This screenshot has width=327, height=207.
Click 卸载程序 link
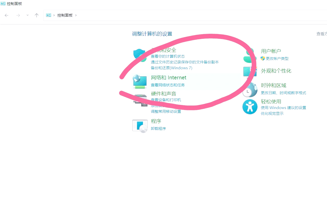coord(158,129)
